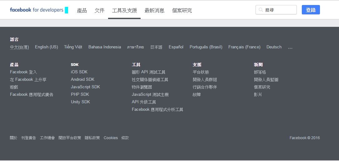The image size is (339, 161).
Task: Open 隱私政策 footer link
Action: tap(92, 138)
